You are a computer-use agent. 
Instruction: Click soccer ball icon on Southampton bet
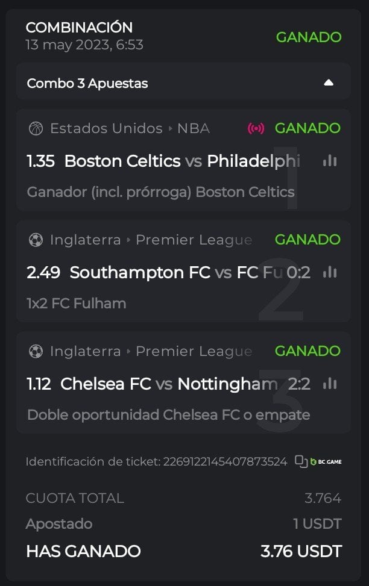36,240
